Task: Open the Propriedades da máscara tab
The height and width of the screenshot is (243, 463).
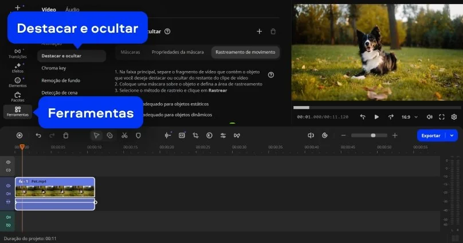Action: coord(177,52)
